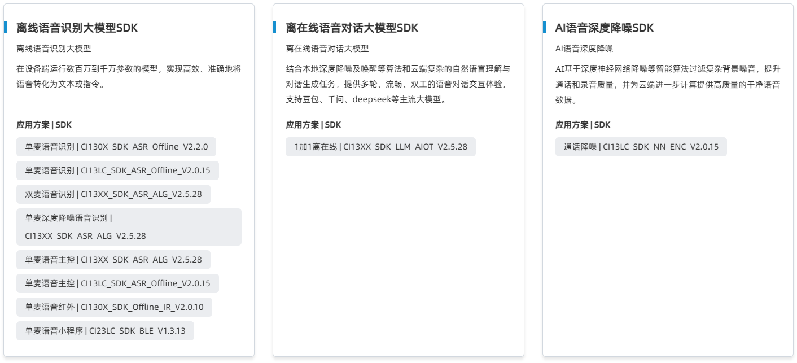
Task: Open the 单麦语音小程序 CI23LC_SDK_BLE chip
Action: pyautogui.click(x=105, y=331)
